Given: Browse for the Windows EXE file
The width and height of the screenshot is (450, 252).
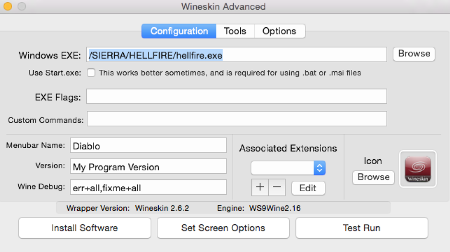Looking at the screenshot, I should [414, 54].
